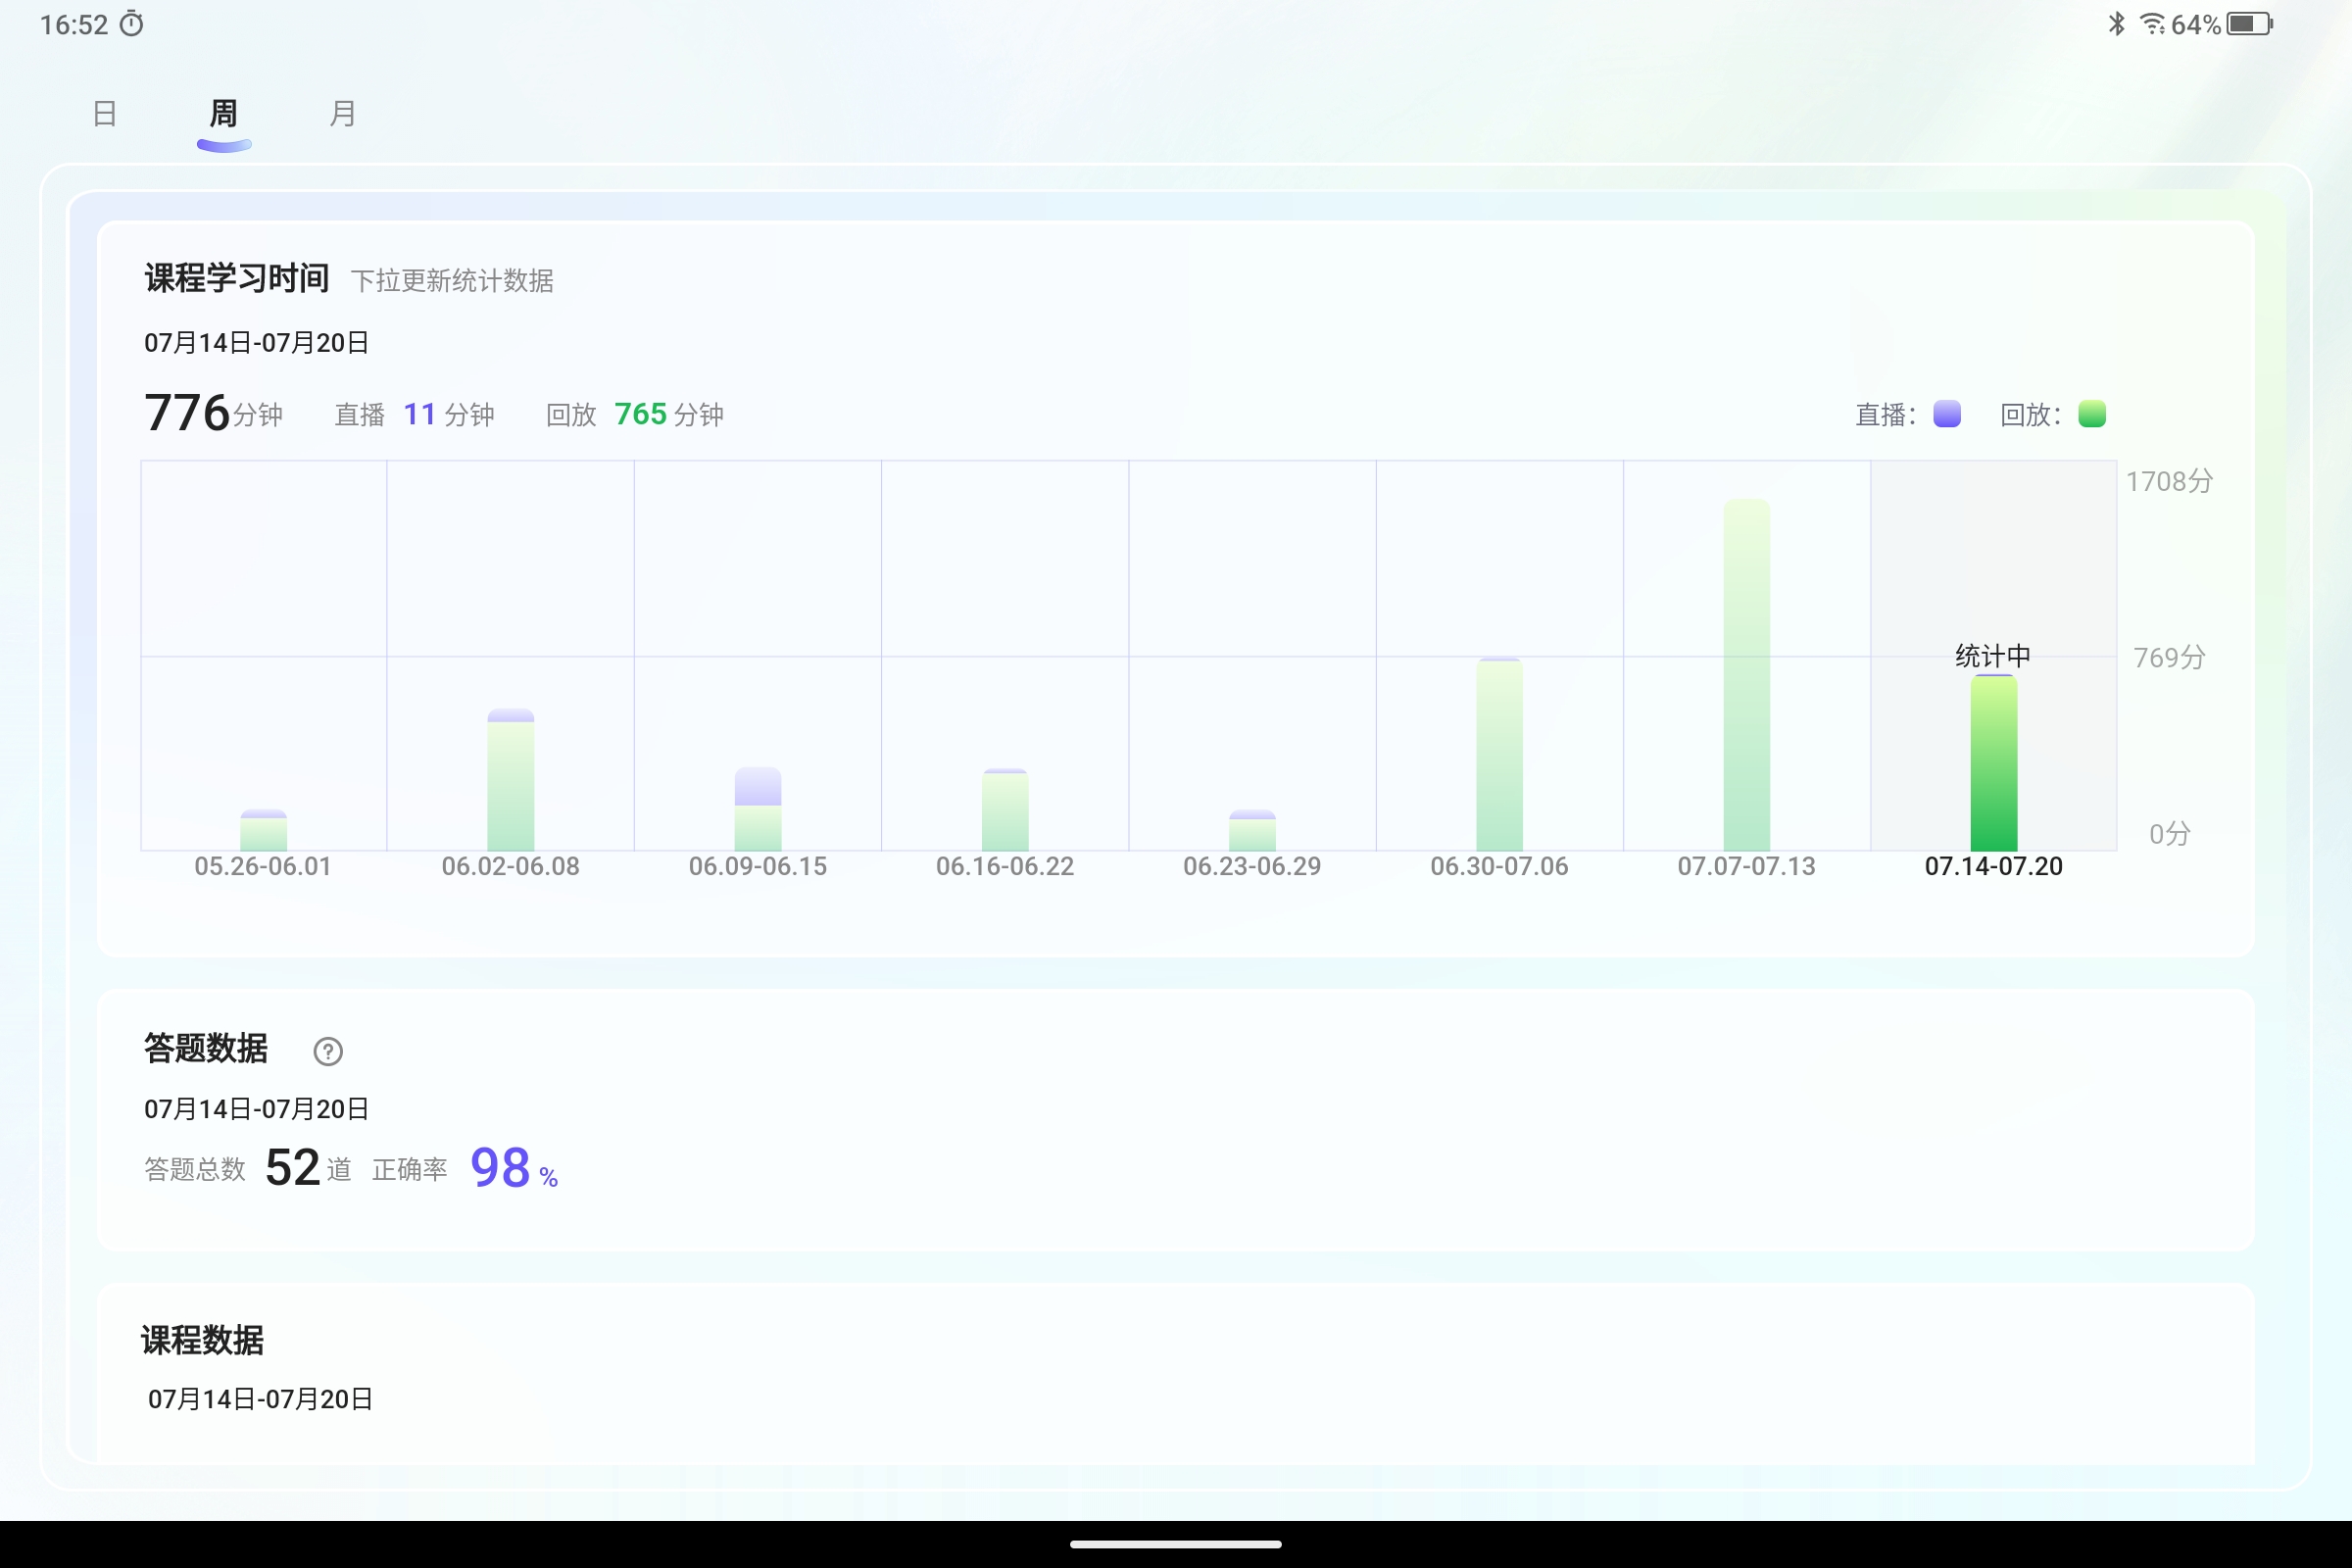Tap the 课程学习时间 heading
This screenshot has height=1568, width=2352.
pos(237,278)
